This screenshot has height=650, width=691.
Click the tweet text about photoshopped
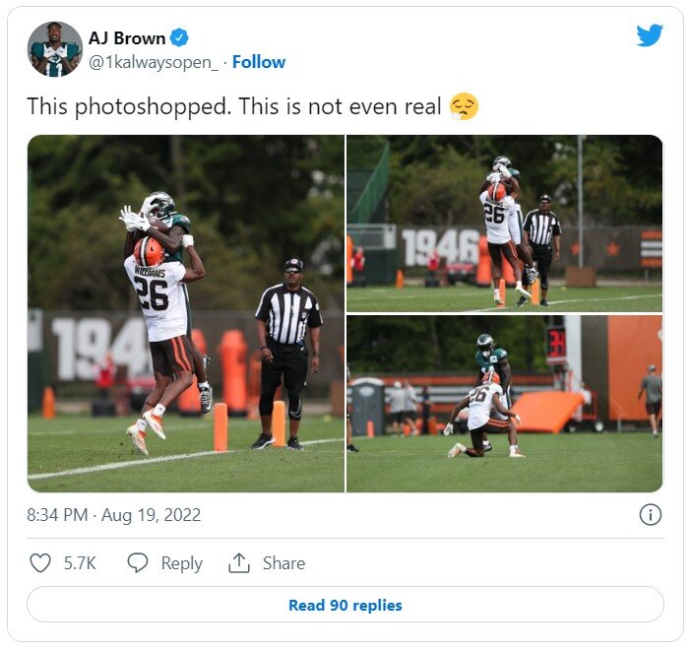[x=234, y=106]
